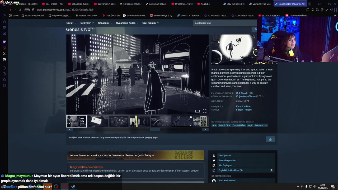
Task: Select the first screenshot thumbnail
Action: 77,121
